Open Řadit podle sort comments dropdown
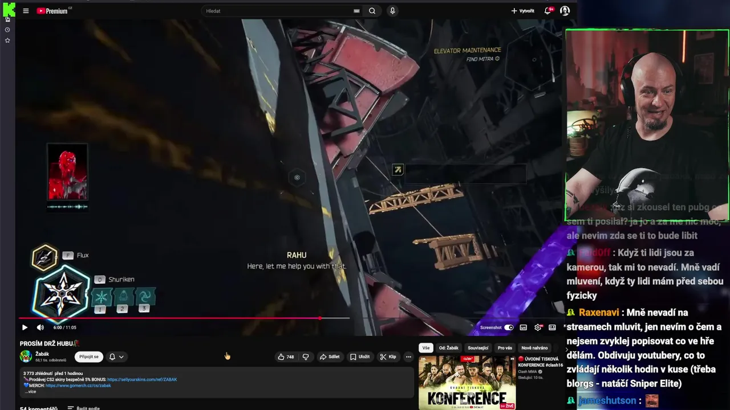Screen dimensions: 730x410 click(x=84, y=408)
